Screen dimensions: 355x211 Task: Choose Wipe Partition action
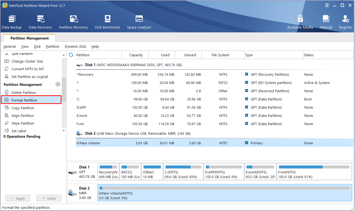23,123
